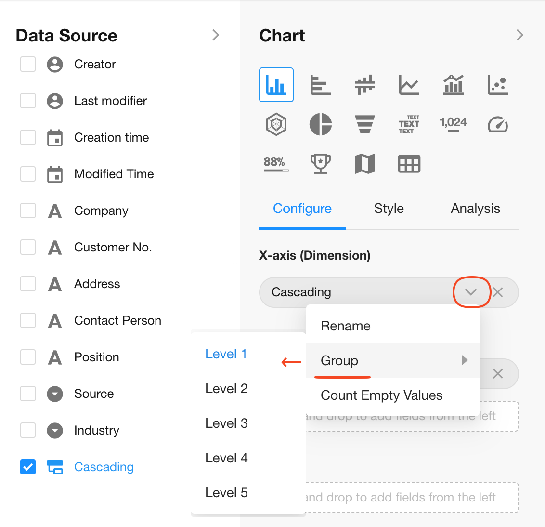The width and height of the screenshot is (545, 527).
Task: Select the gauge chart icon
Action: coord(497,125)
